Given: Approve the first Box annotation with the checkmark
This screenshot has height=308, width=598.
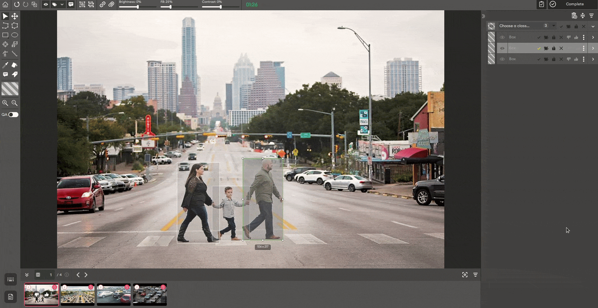Looking at the screenshot, I should tap(539, 37).
